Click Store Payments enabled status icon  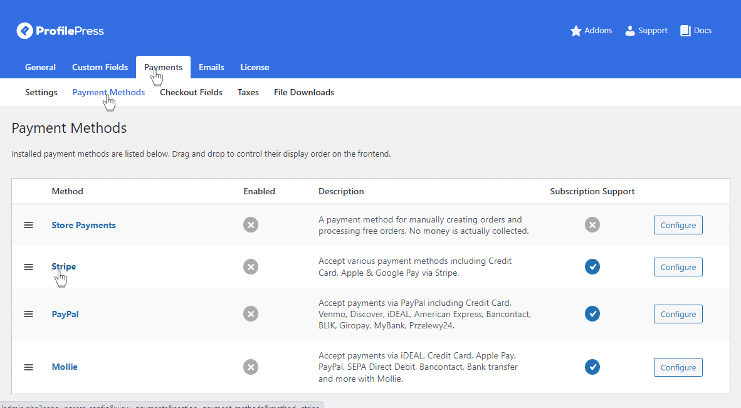coord(251,225)
